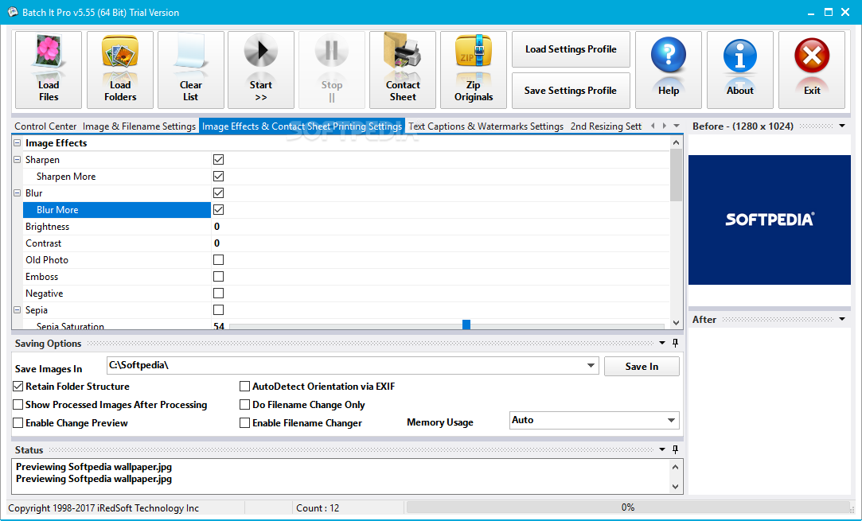The width and height of the screenshot is (862, 521).
Task: Pin the Saving Options panel
Action: click(x=676, y=343)
